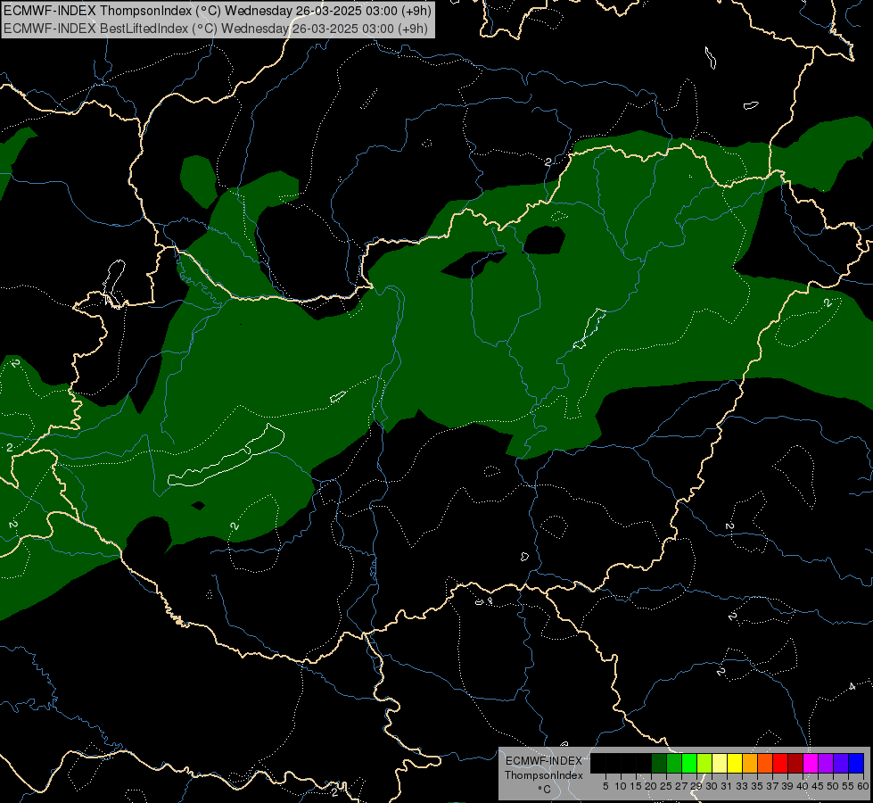Click the legend scale value 33

click(x=742, y=786)
